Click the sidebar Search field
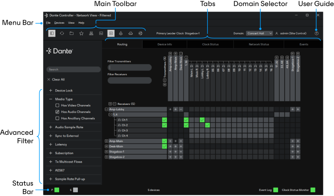The height and width of the screenshot is (196, 334). tap(74, 70)
